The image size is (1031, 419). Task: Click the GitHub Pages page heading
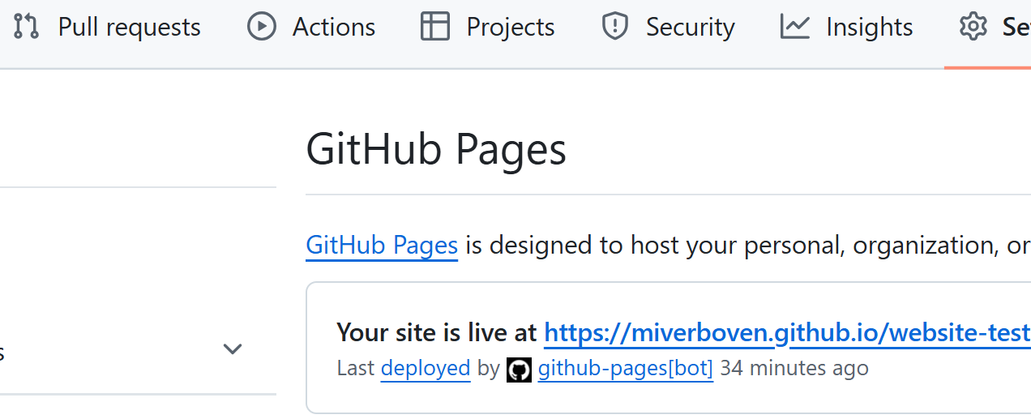pyautogui.click(x=436, y=150)
